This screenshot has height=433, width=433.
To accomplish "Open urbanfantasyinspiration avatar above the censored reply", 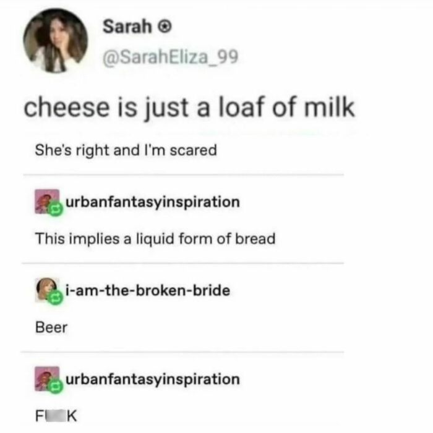I will (x=47, y=379).
